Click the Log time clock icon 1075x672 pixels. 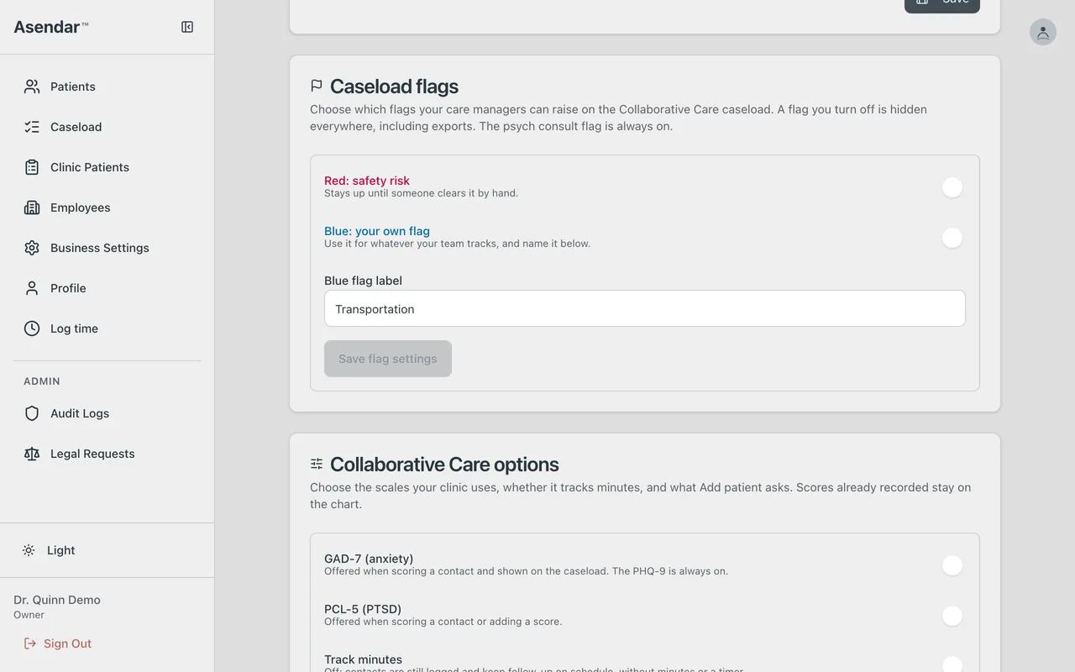coord(32,328)
